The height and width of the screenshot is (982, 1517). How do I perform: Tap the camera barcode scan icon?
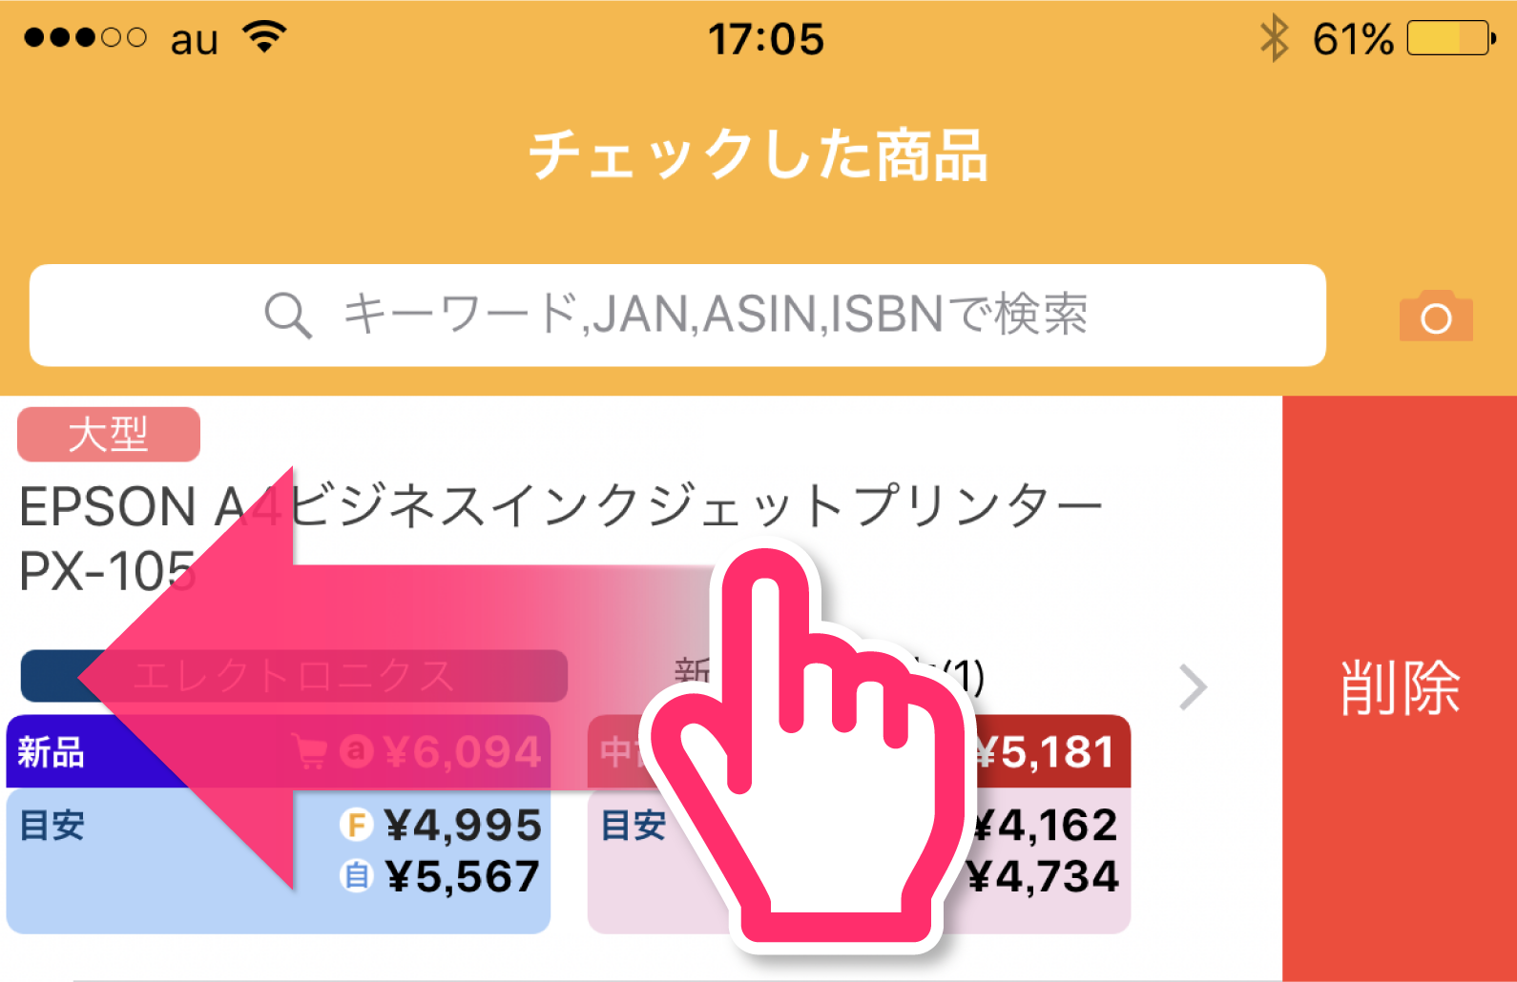coord(1436,316)
